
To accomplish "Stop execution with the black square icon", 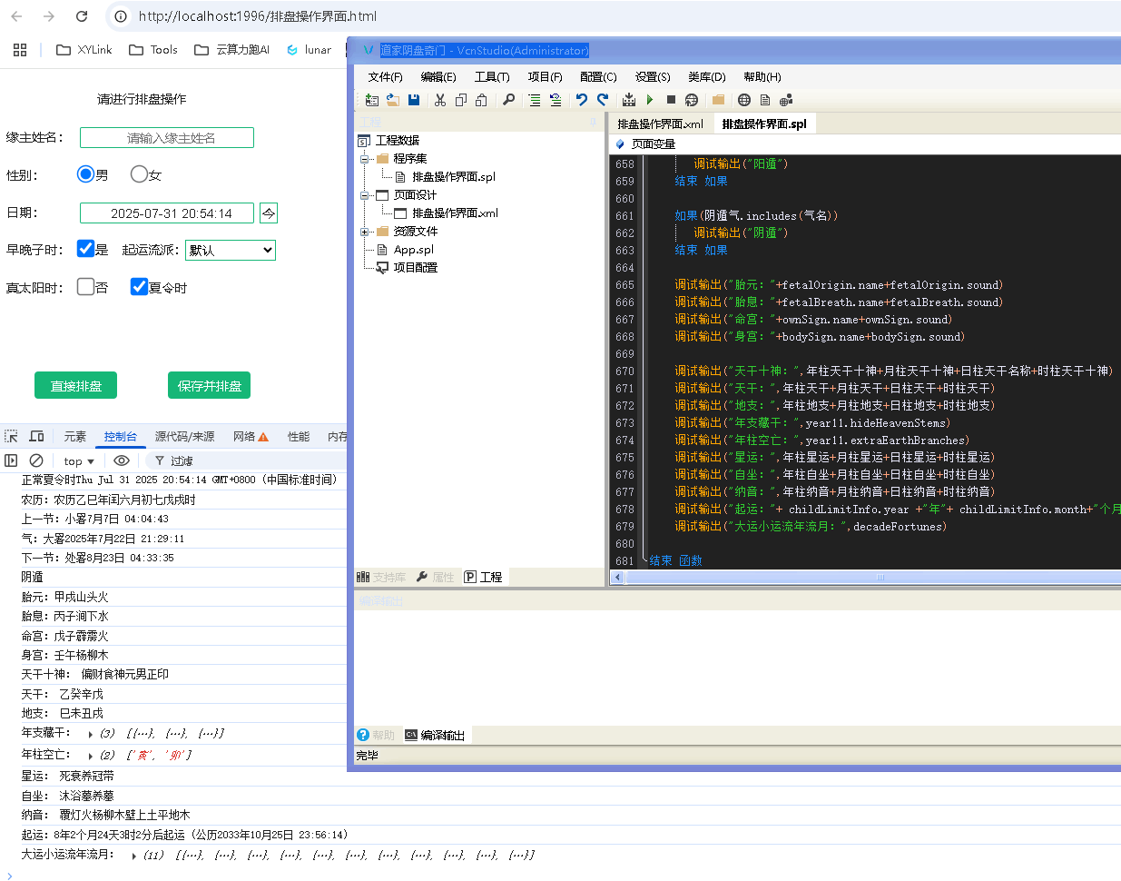I will point(671,100).
